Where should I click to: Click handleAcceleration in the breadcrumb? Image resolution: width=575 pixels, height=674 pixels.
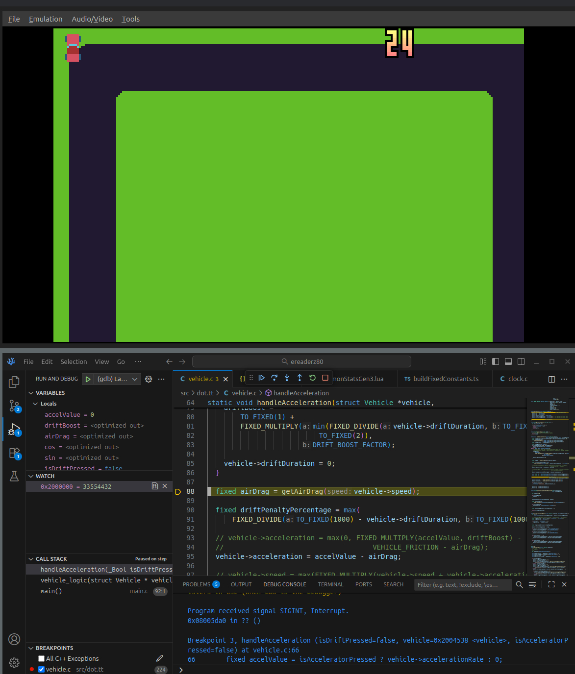click(x=301, y=393)
